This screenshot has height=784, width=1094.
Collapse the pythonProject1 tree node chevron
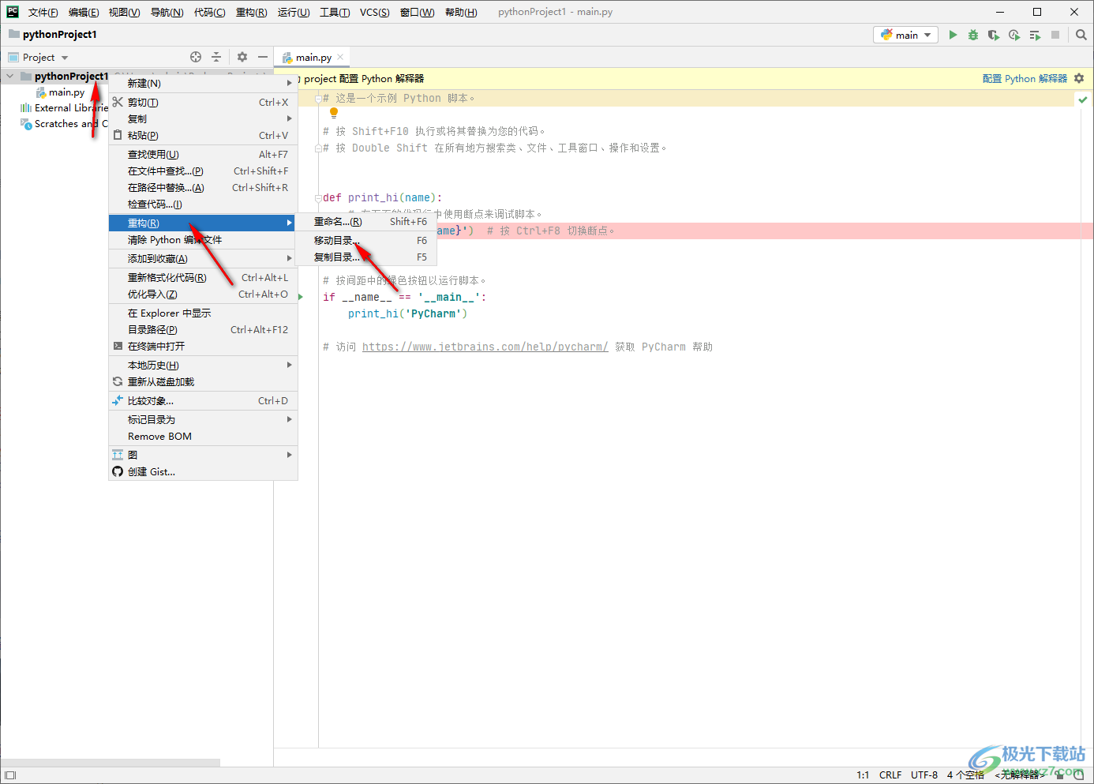(x=9, y=77)
